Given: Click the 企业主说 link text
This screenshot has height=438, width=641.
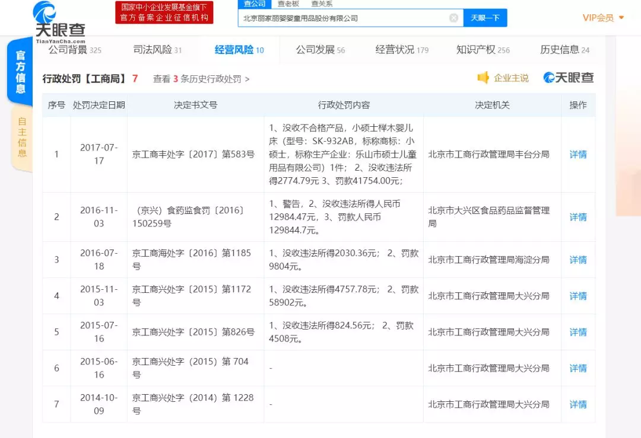Looking at the screenshot, I should click(x=511, y=78).
